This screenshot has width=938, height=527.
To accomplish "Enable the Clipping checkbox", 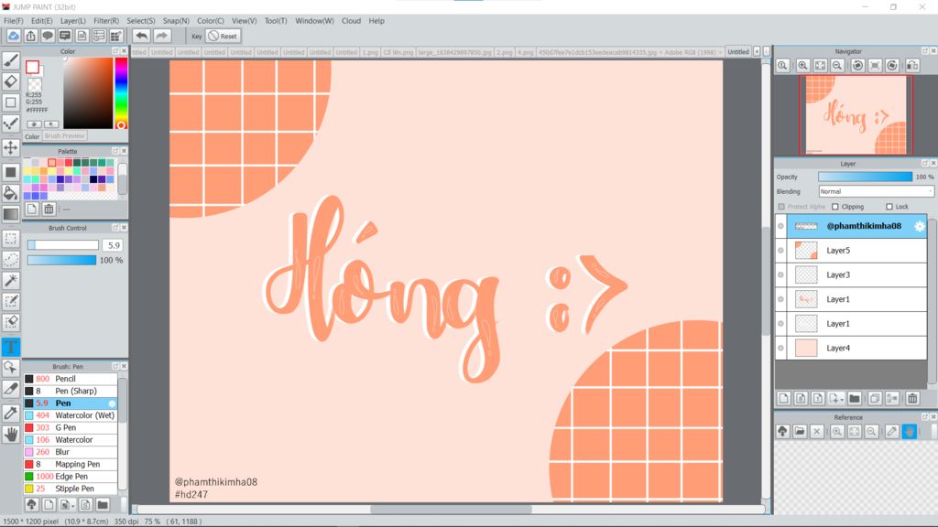I will click(835, 207).
